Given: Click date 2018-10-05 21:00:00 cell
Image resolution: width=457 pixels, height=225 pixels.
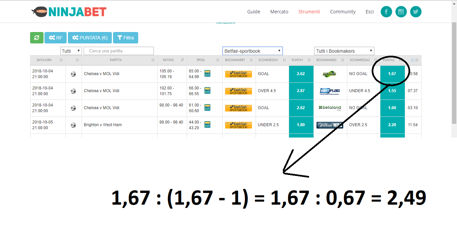Looking at the screenshot, I should click(48, 125).
